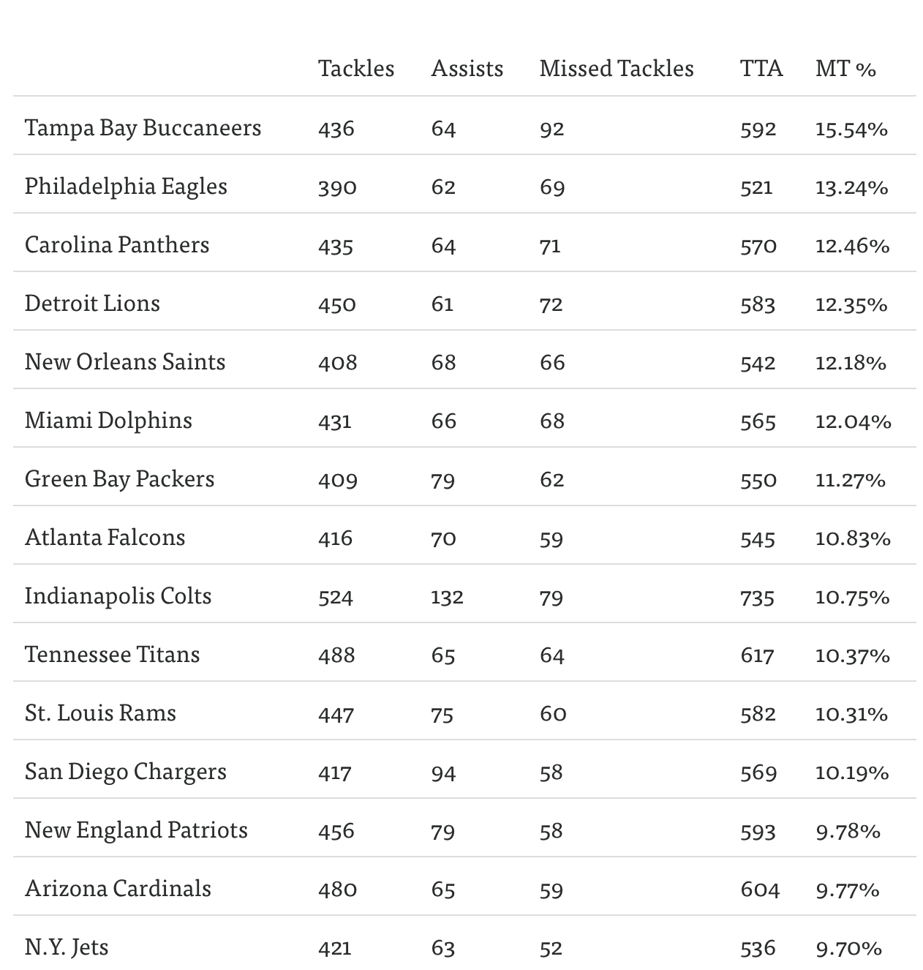The height and width of the screenshot is (970, 923).
Task: Select the N.Y. Jets team name
Action: coord(67,947)
